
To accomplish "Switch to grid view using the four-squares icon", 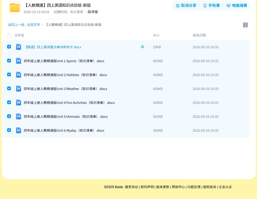I will [x=245, y=25].
